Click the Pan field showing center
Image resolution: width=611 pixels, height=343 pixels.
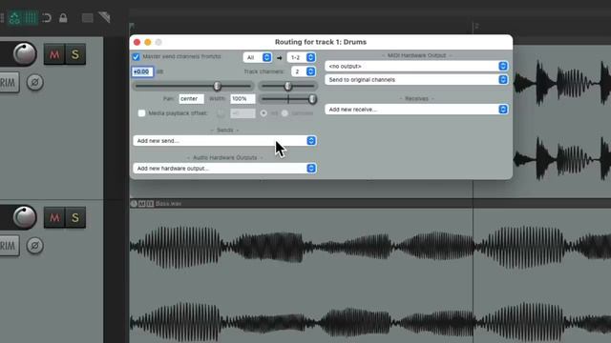pos(191,99)
